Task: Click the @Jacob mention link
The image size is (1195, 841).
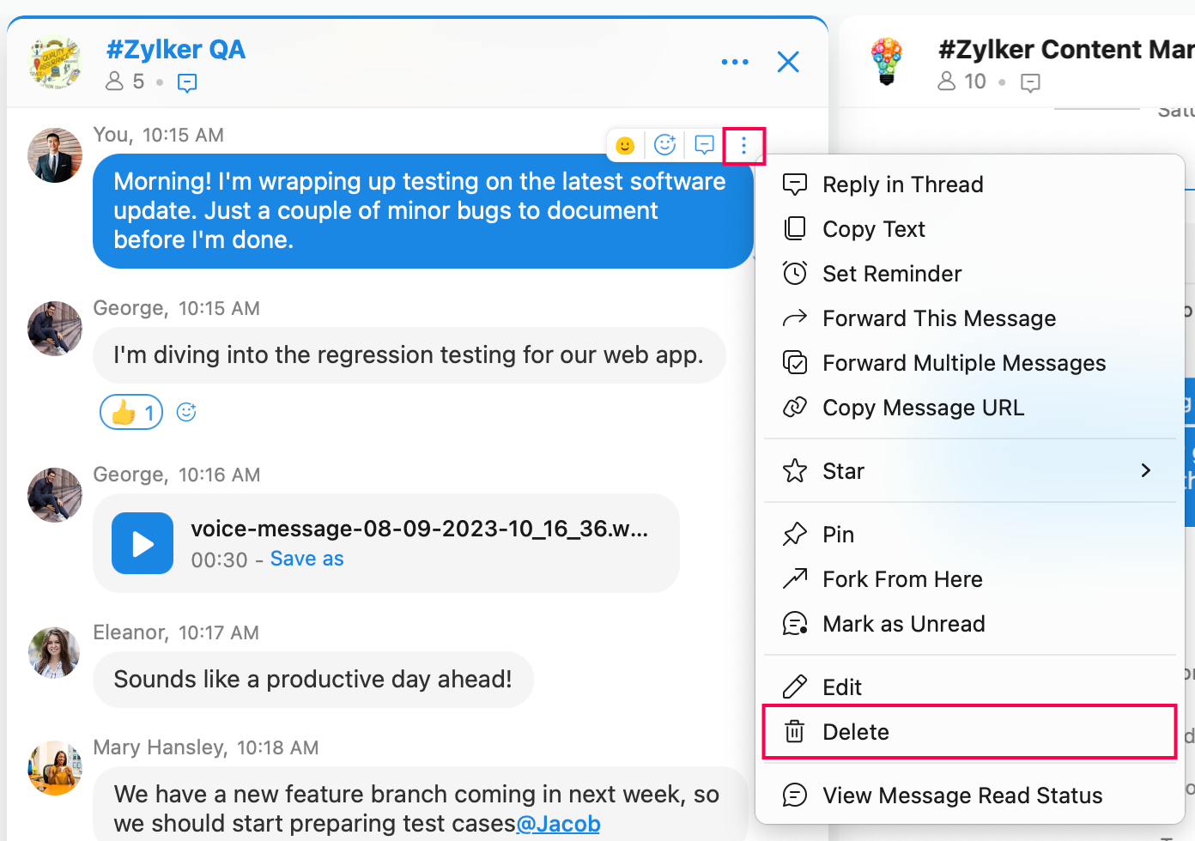Action: 558,824
